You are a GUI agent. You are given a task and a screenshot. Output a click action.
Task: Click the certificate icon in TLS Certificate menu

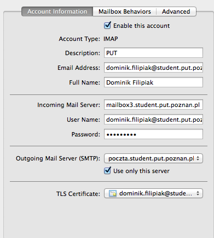point(113,193)
